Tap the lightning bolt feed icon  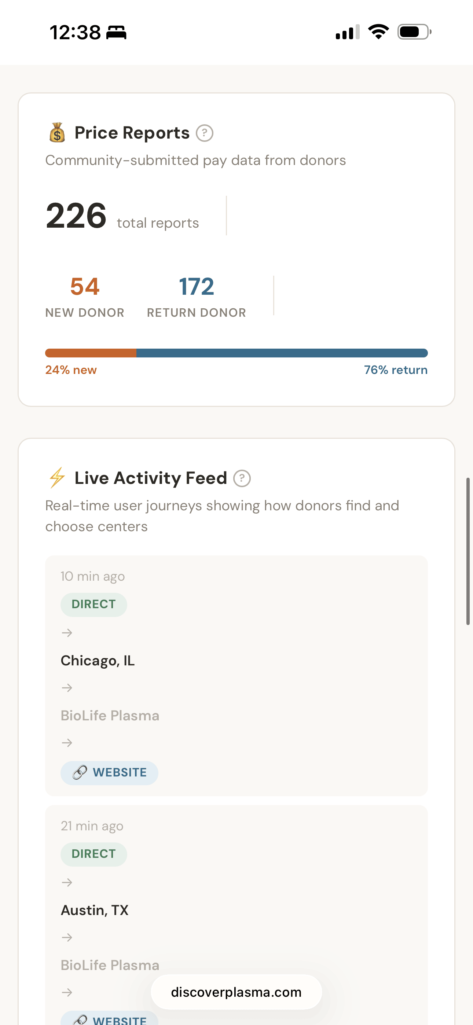click(57, 477)
